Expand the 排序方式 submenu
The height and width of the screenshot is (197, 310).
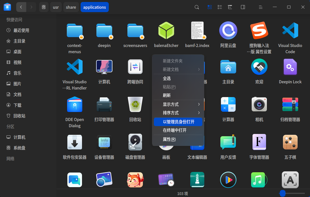(x=178, y=113)
